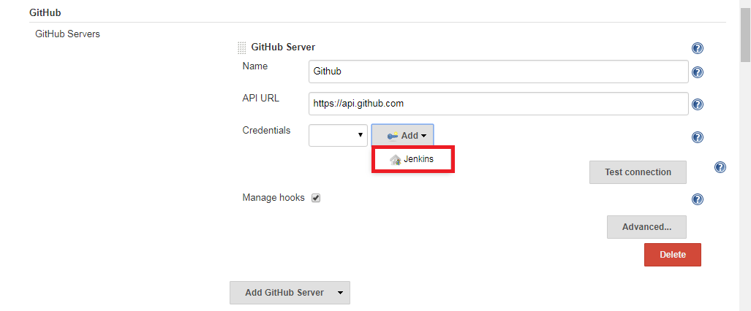Image resolution: width=751 pixels, height=311 pixels.
Task: Click the GitHub Server block title
Action: [x=283, y=47]
